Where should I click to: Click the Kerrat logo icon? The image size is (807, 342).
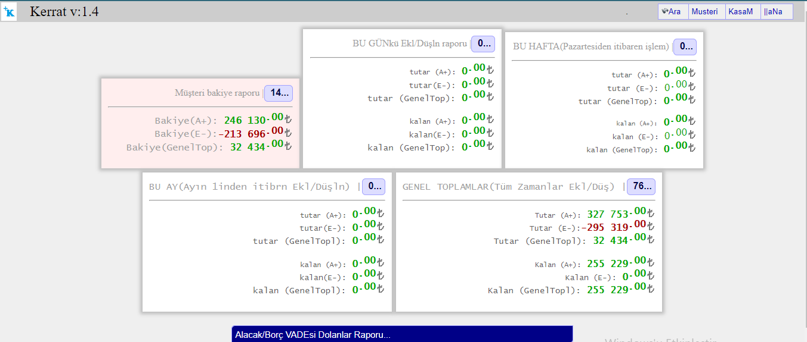coord(9,12)
